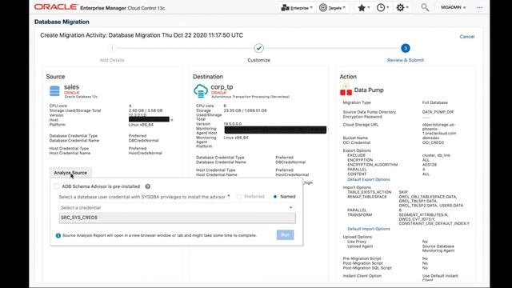Click the Database Migration heading
The height and width of the screenshot is (288, 512).
click(62, 22)
